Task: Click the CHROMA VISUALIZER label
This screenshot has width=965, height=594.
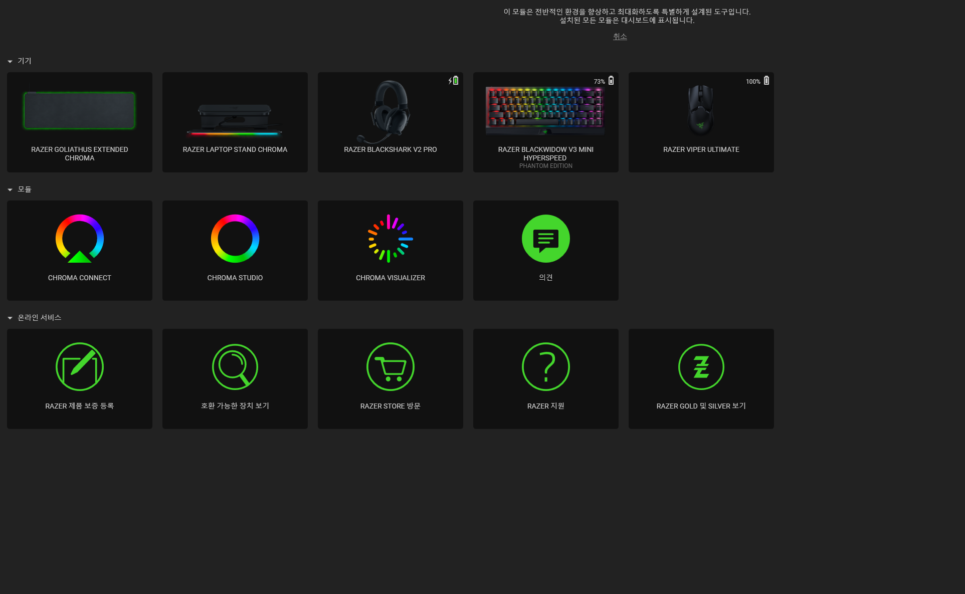Action: [x=391, y=278]
